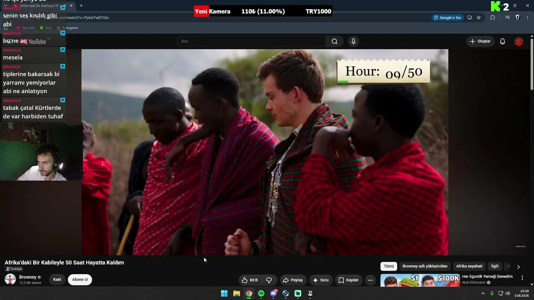The height and width of the screenshot is (300, 534).
Task: Open Browney channel avatar
Action: (x=10, y=279)
